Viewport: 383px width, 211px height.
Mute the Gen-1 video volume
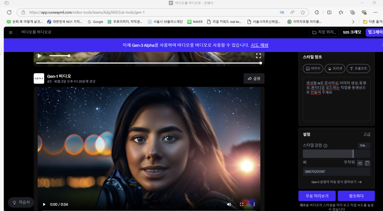tap(229, 204)
